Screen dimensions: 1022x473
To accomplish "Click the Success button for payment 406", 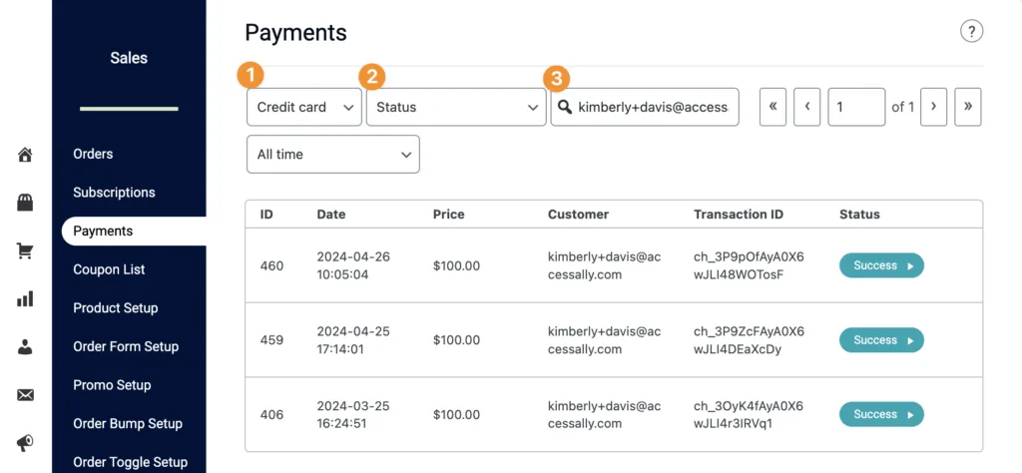I will coord(881,414).
